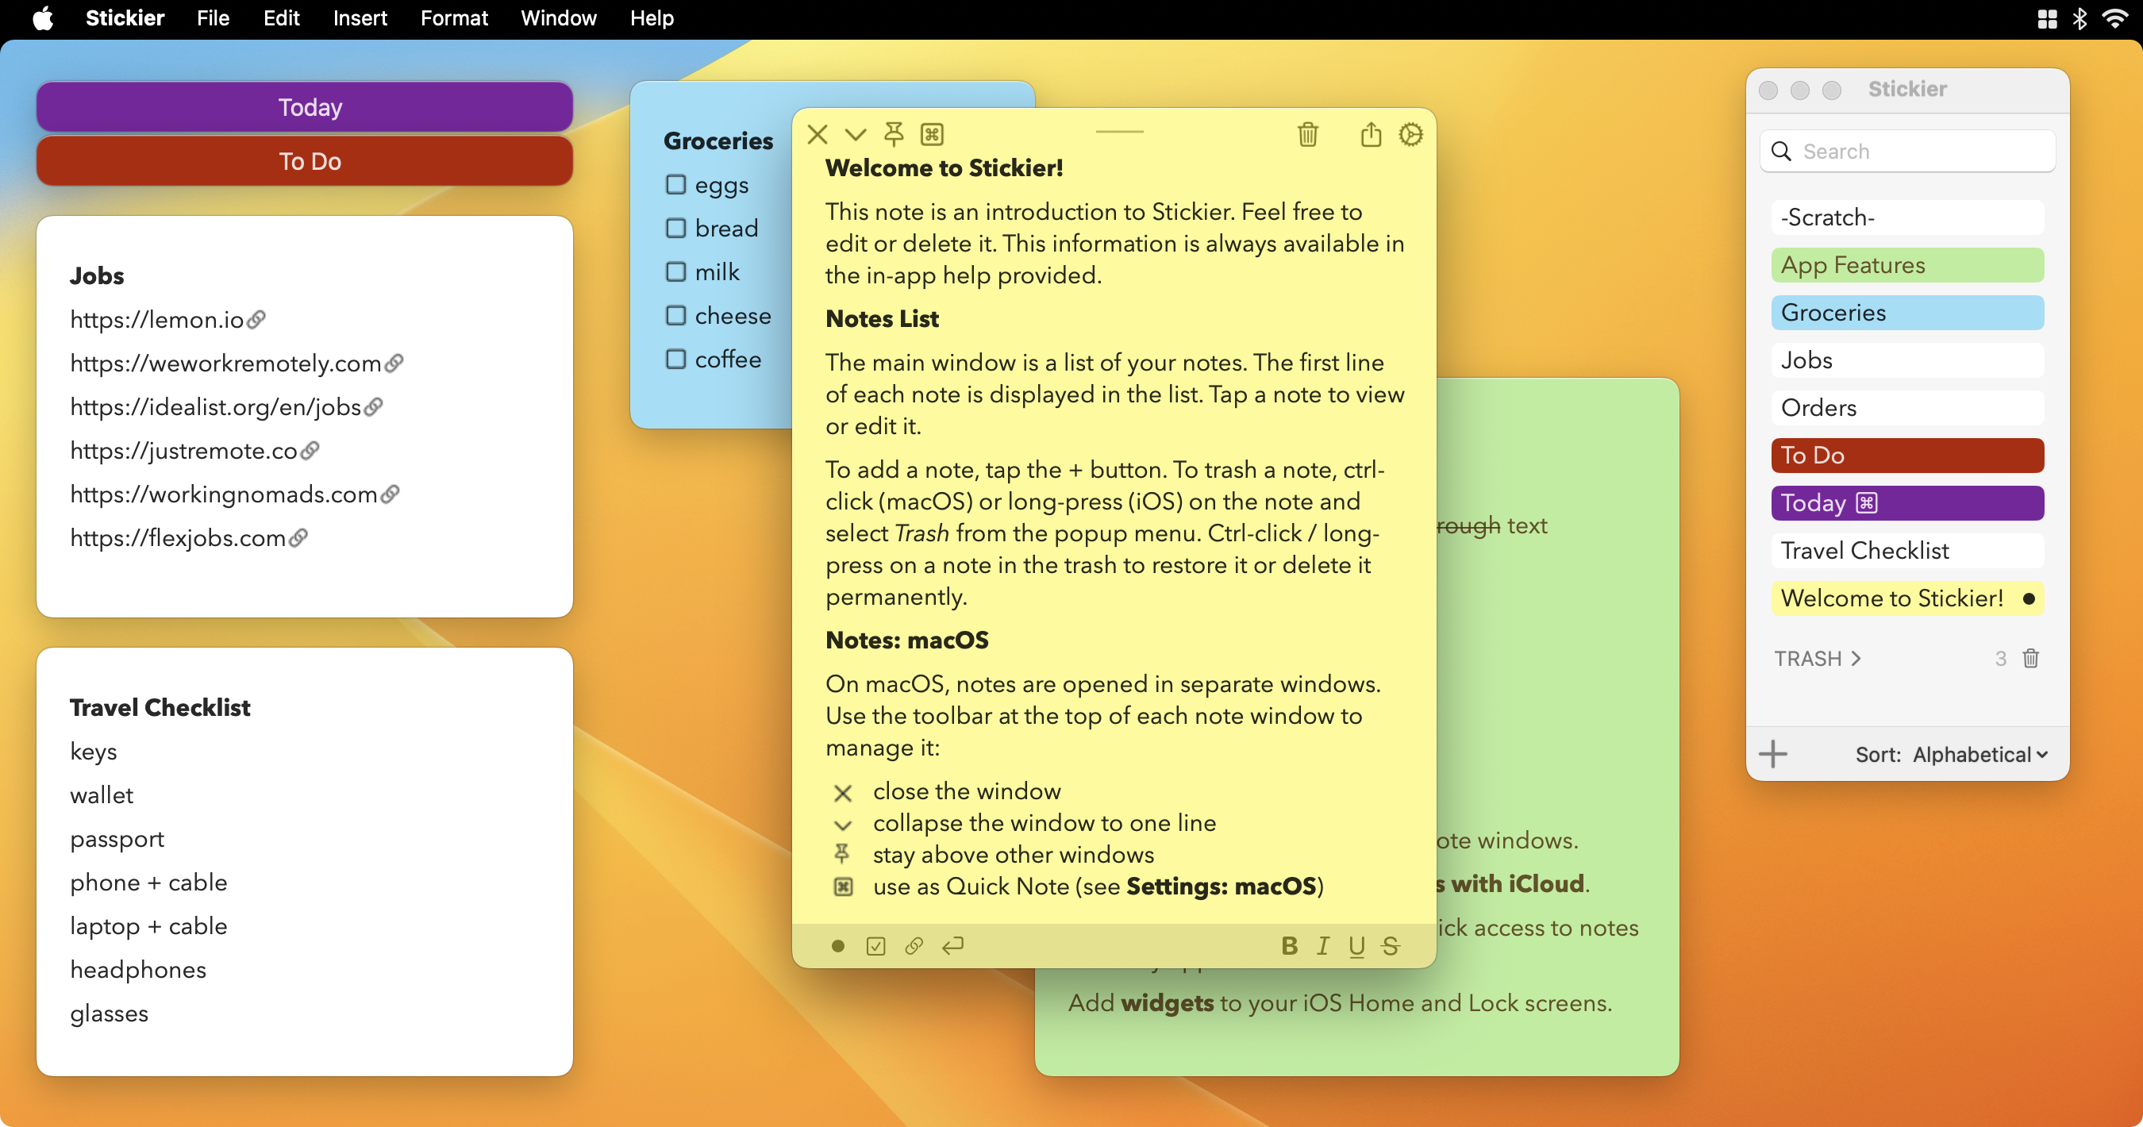Check the cheese checkbox in Groceries
Image resolution: width=2143 pixels, height=1127 pixels.
click(x=675, y=315)
